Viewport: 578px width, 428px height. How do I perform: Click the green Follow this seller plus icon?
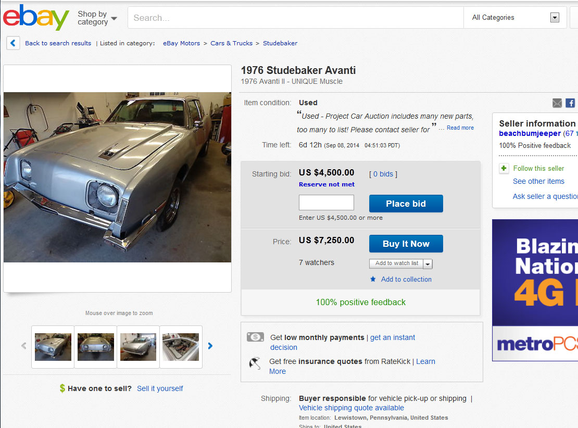coord(504,168)
